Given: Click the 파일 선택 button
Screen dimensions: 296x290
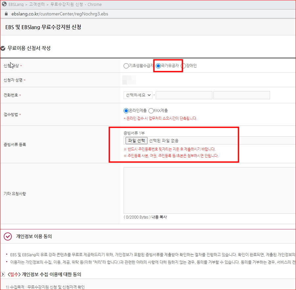Looking at the screenshot, I should click(136, 141).
